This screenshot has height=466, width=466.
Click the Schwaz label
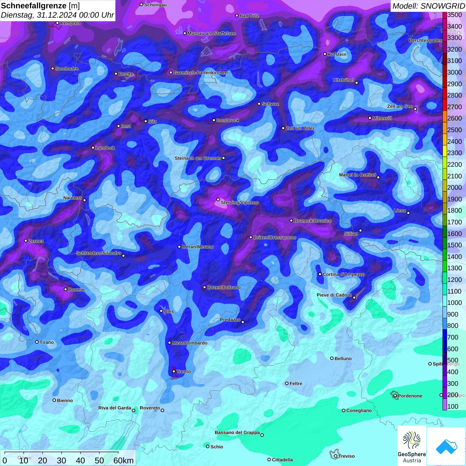pyautogui.click(x=270, y=104)
